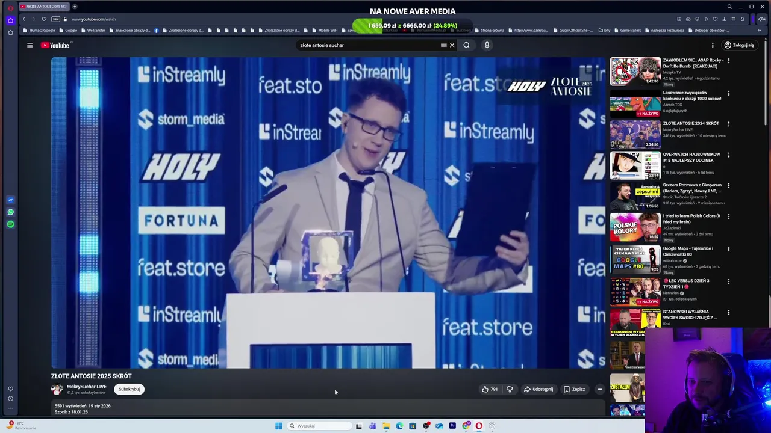Open the GameTrailers bookmark
Viewport: 771px width, 433px height.
(628, 31)
